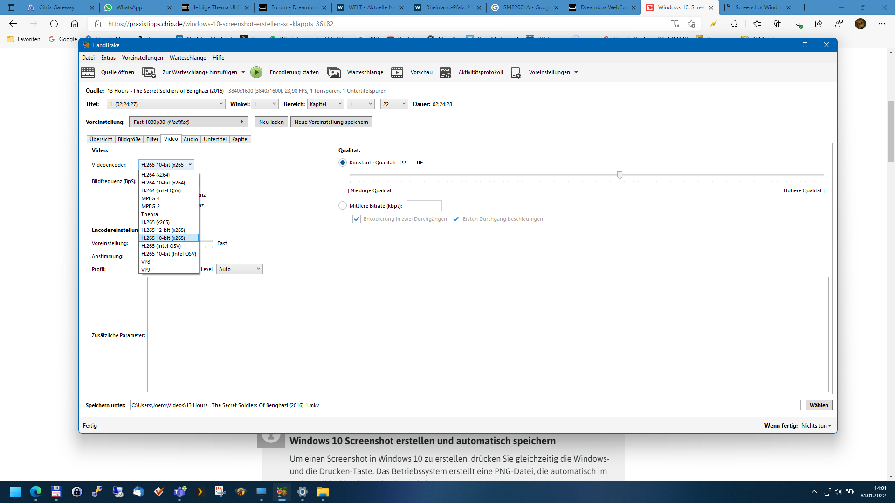Select Mittlere Bitrate radio button
895x503 pixels.
[x=343, y=205]
